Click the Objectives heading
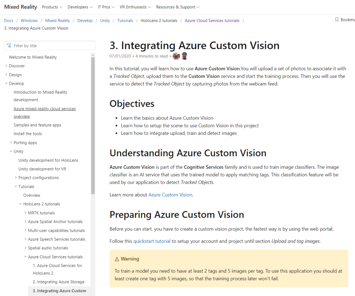355x296 pixels. 132,104
